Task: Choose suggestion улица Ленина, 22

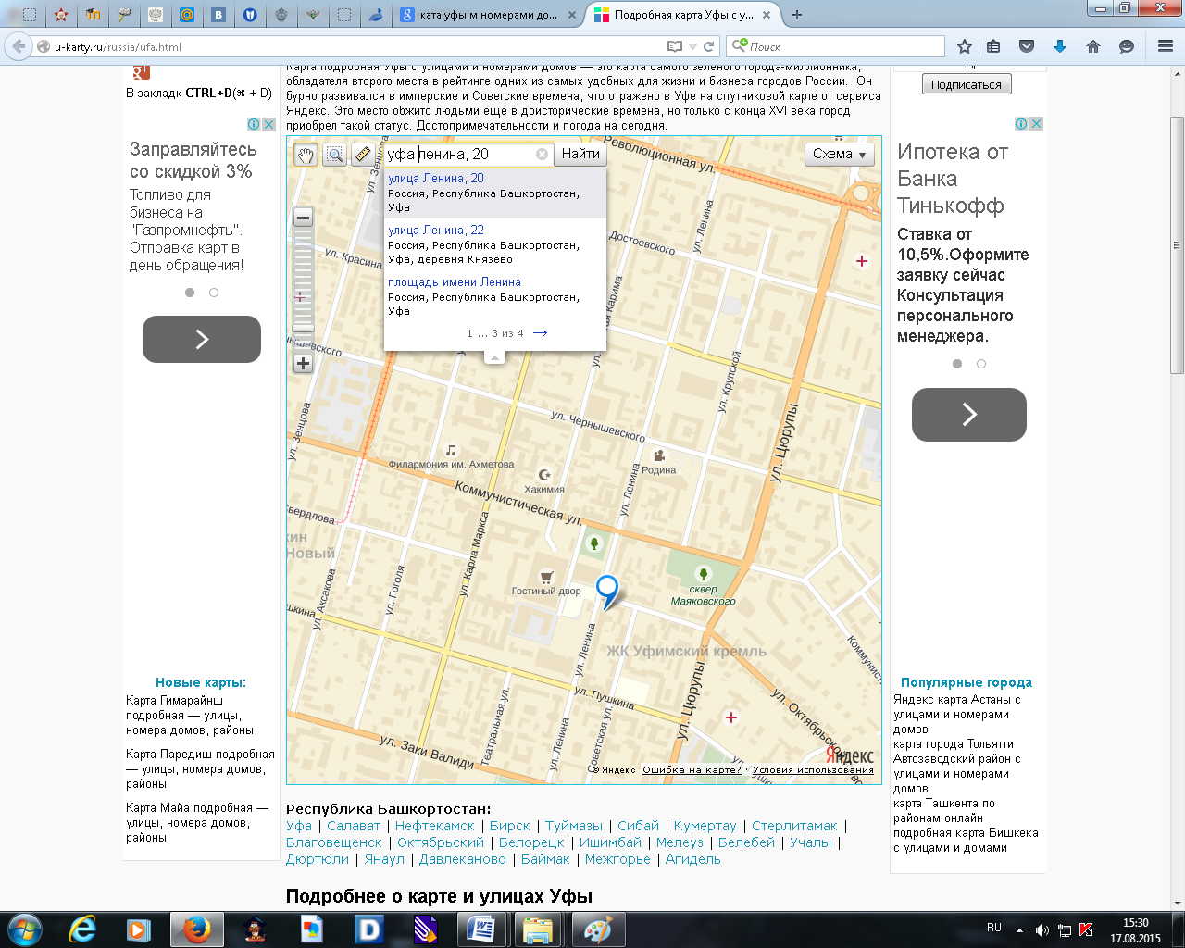Action: coord(495,244)
